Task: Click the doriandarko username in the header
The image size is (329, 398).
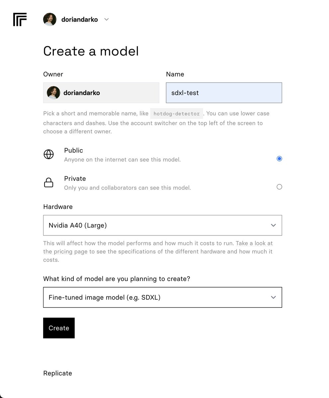Action: [79, 20]
